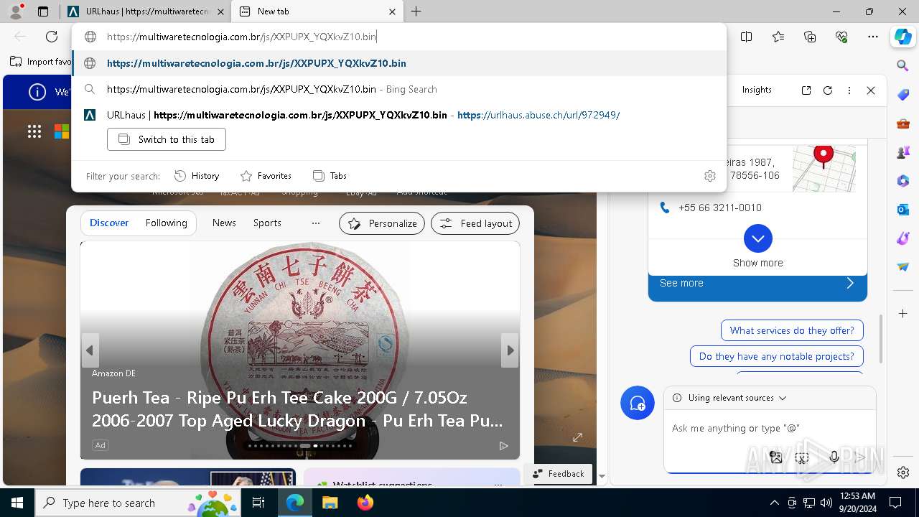Filter search by Tabs

click(x=330, y=176)
